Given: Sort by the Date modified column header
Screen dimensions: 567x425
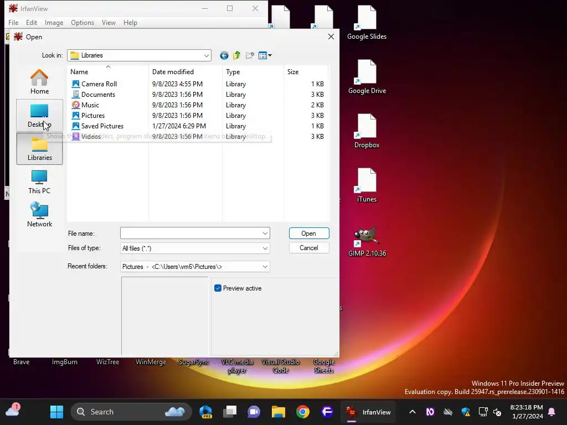Looking at the screenshot, I should click(185, 71).
